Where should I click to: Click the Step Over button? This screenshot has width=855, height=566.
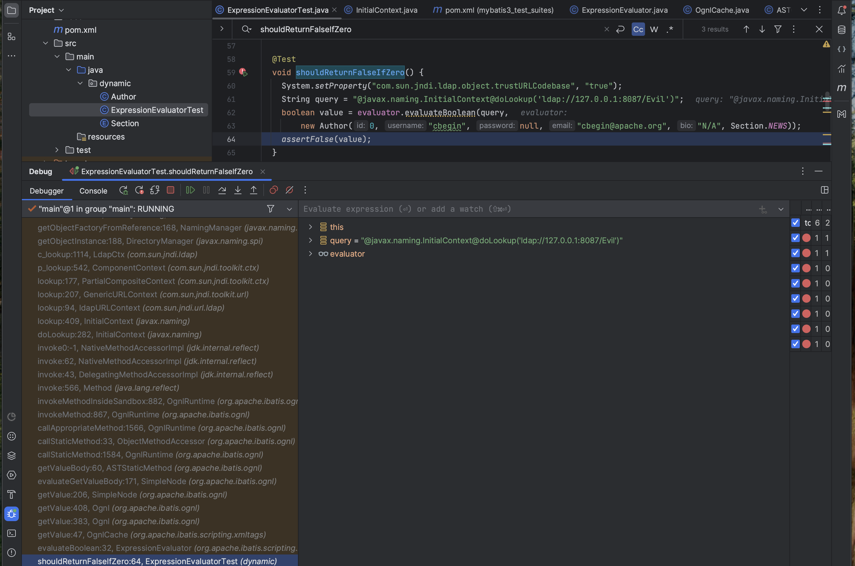click(222, 190)
